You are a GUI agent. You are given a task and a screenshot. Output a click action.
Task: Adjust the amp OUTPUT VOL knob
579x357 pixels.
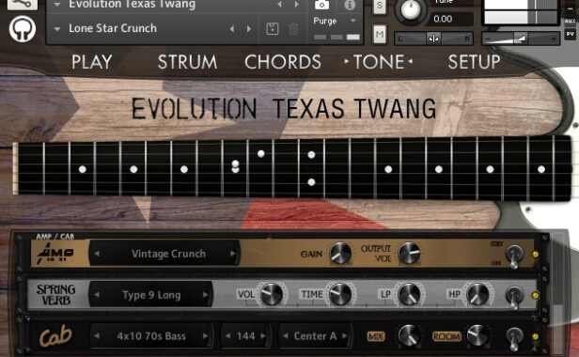pyautogui.click(x=409, y=254)
